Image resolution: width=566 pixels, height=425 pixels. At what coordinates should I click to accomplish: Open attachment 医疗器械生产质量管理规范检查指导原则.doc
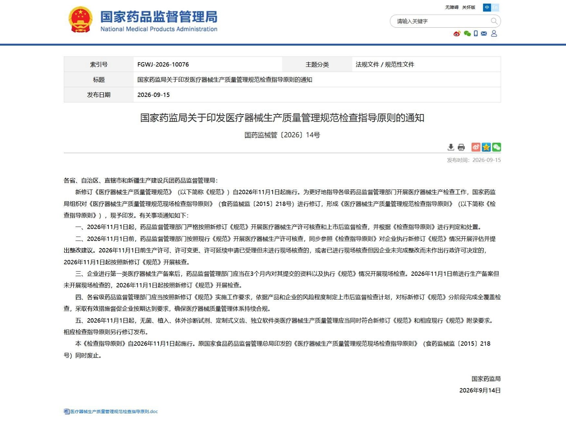[x=114, y=411]
